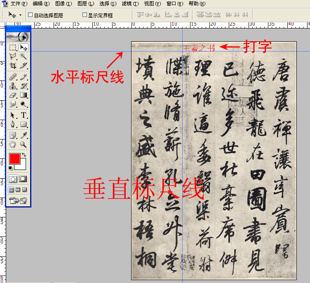Select the Slice tool
Image resolution: width=310 pixels, height=283 pixels.
tap(23, 65)
